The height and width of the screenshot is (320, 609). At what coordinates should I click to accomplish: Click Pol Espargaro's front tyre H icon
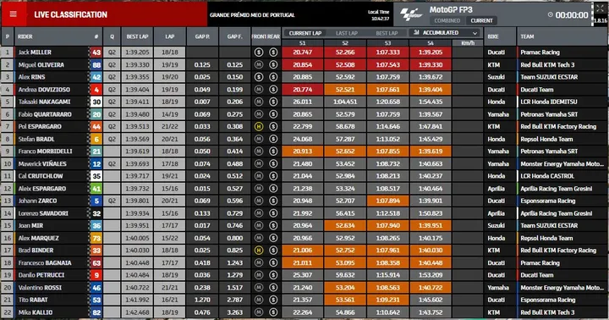point(259,126)
